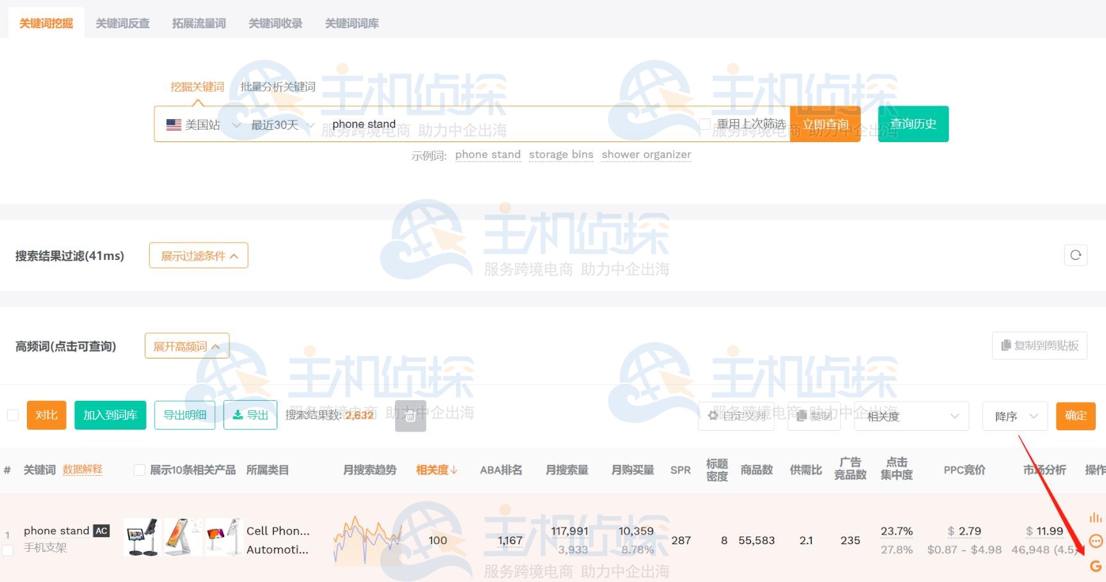Go to the 关键词词库 tab
The height and width of the screenshot is (582, 1106).
[x=352, y=23]
